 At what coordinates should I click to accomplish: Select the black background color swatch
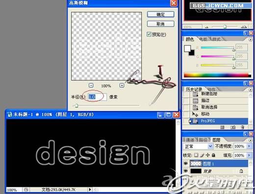pyautogui.click(x=192, y=53)
